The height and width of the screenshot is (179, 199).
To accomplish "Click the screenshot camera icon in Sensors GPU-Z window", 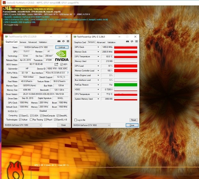I will 127,41.
